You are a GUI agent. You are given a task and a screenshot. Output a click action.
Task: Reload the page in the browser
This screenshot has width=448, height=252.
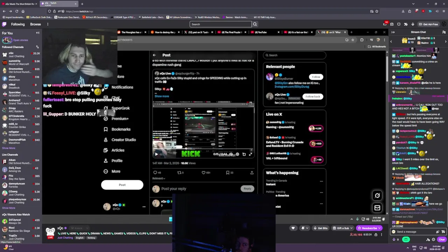16,11
